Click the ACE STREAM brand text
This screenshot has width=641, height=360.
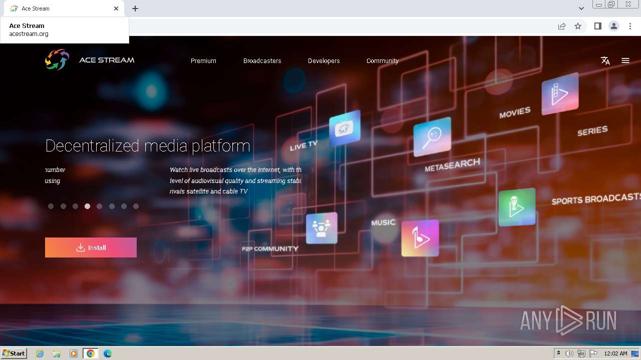click(107, 60)
